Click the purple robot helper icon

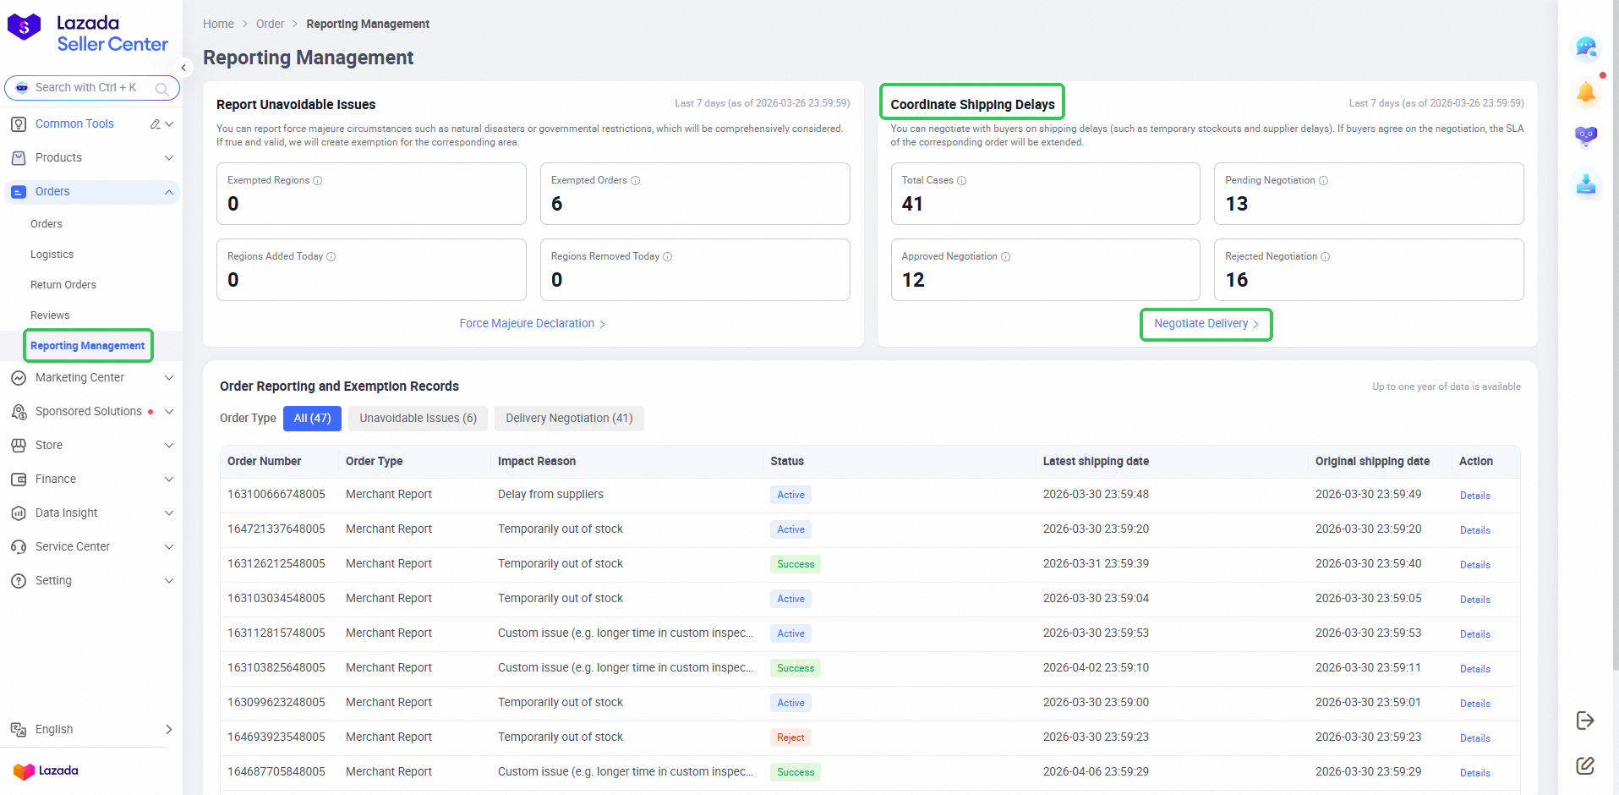1586,136
